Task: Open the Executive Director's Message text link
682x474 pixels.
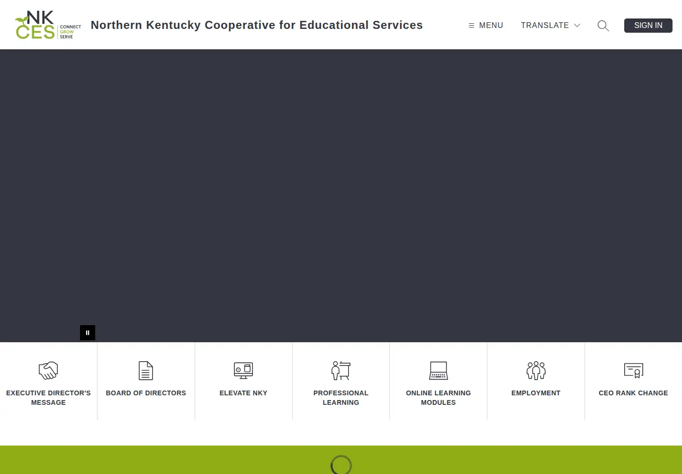Action: (48, 398)
